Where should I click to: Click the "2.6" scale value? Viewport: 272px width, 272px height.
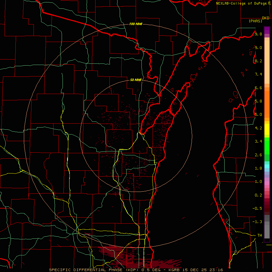[x=258, y=155]
